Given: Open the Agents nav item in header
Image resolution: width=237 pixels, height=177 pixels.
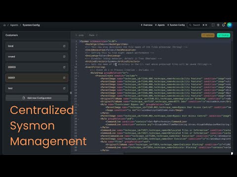Looking at the screenshot, I should 160,25.
